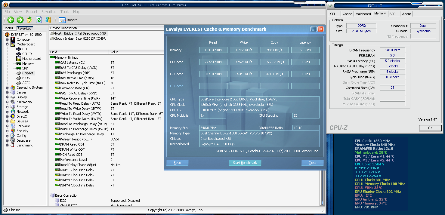Refresh the page using the toolbar icon
The height and width of the screenshot is (215, 445).
pos(39,20)
